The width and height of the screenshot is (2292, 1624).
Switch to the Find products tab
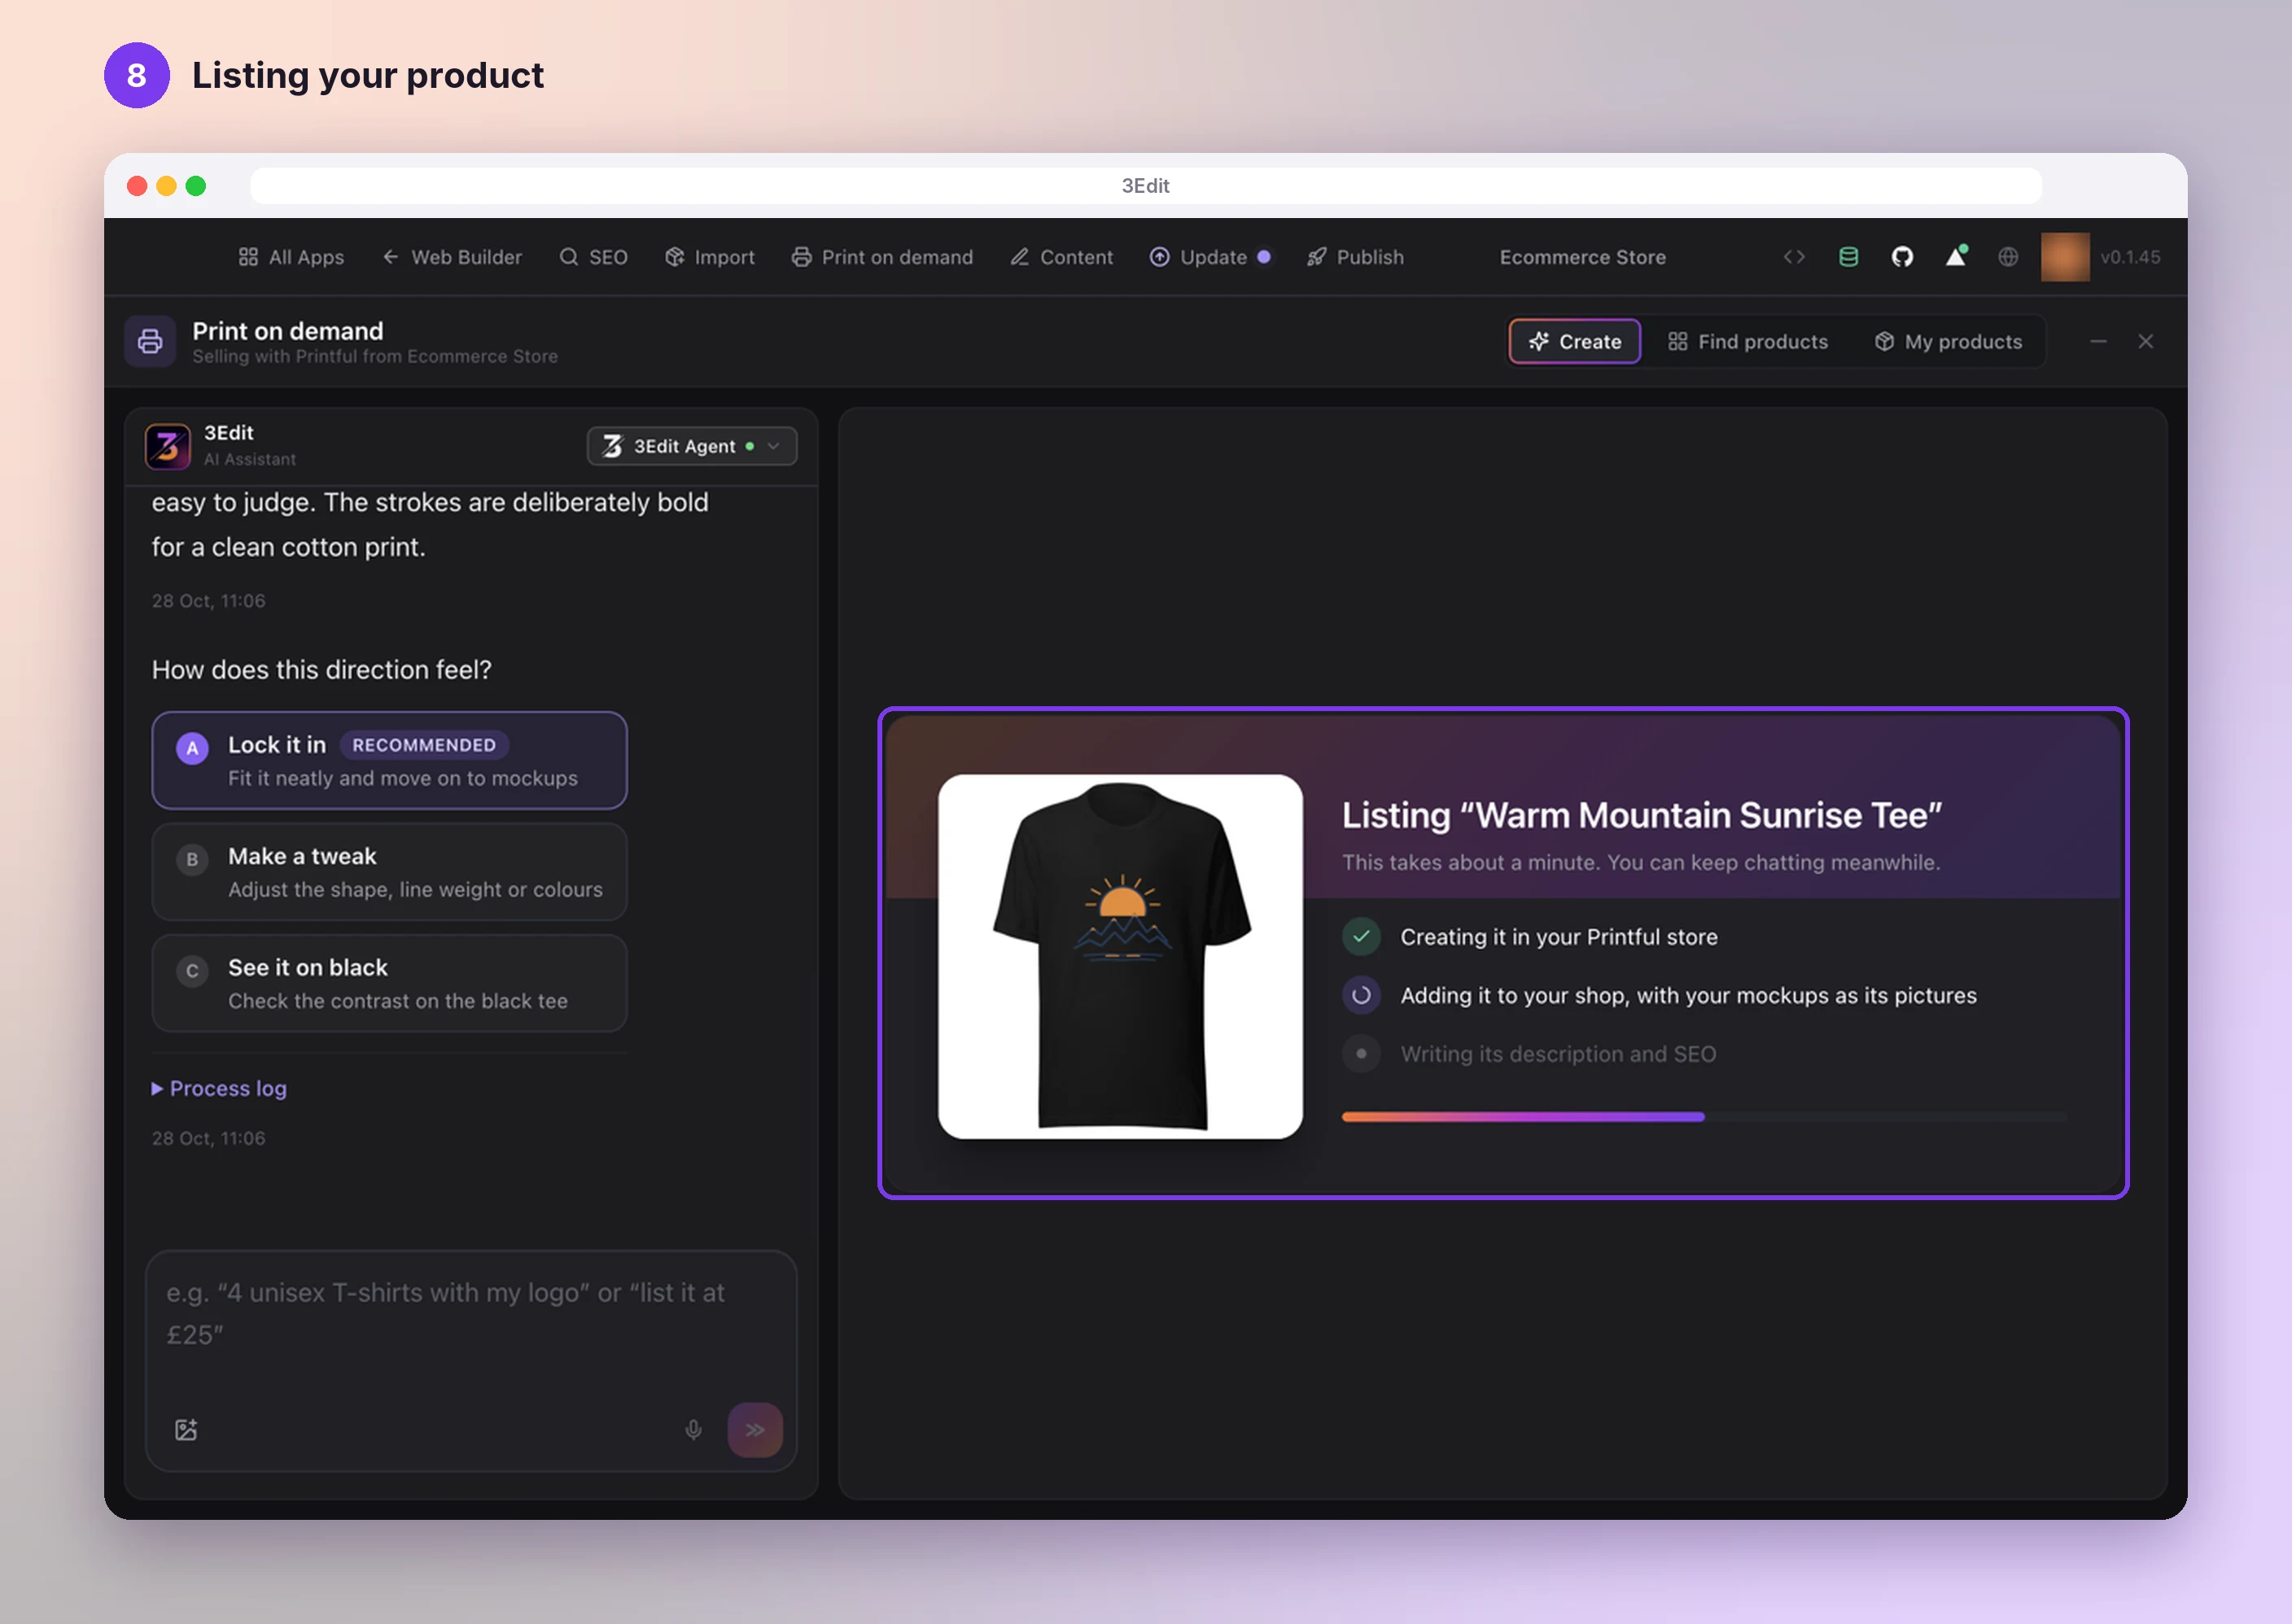click(1747, 341)
